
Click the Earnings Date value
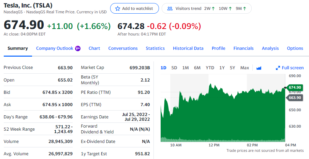click(x=136, y=117)
